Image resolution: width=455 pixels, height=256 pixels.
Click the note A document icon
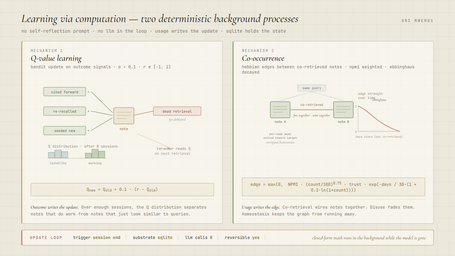(280, 110)
